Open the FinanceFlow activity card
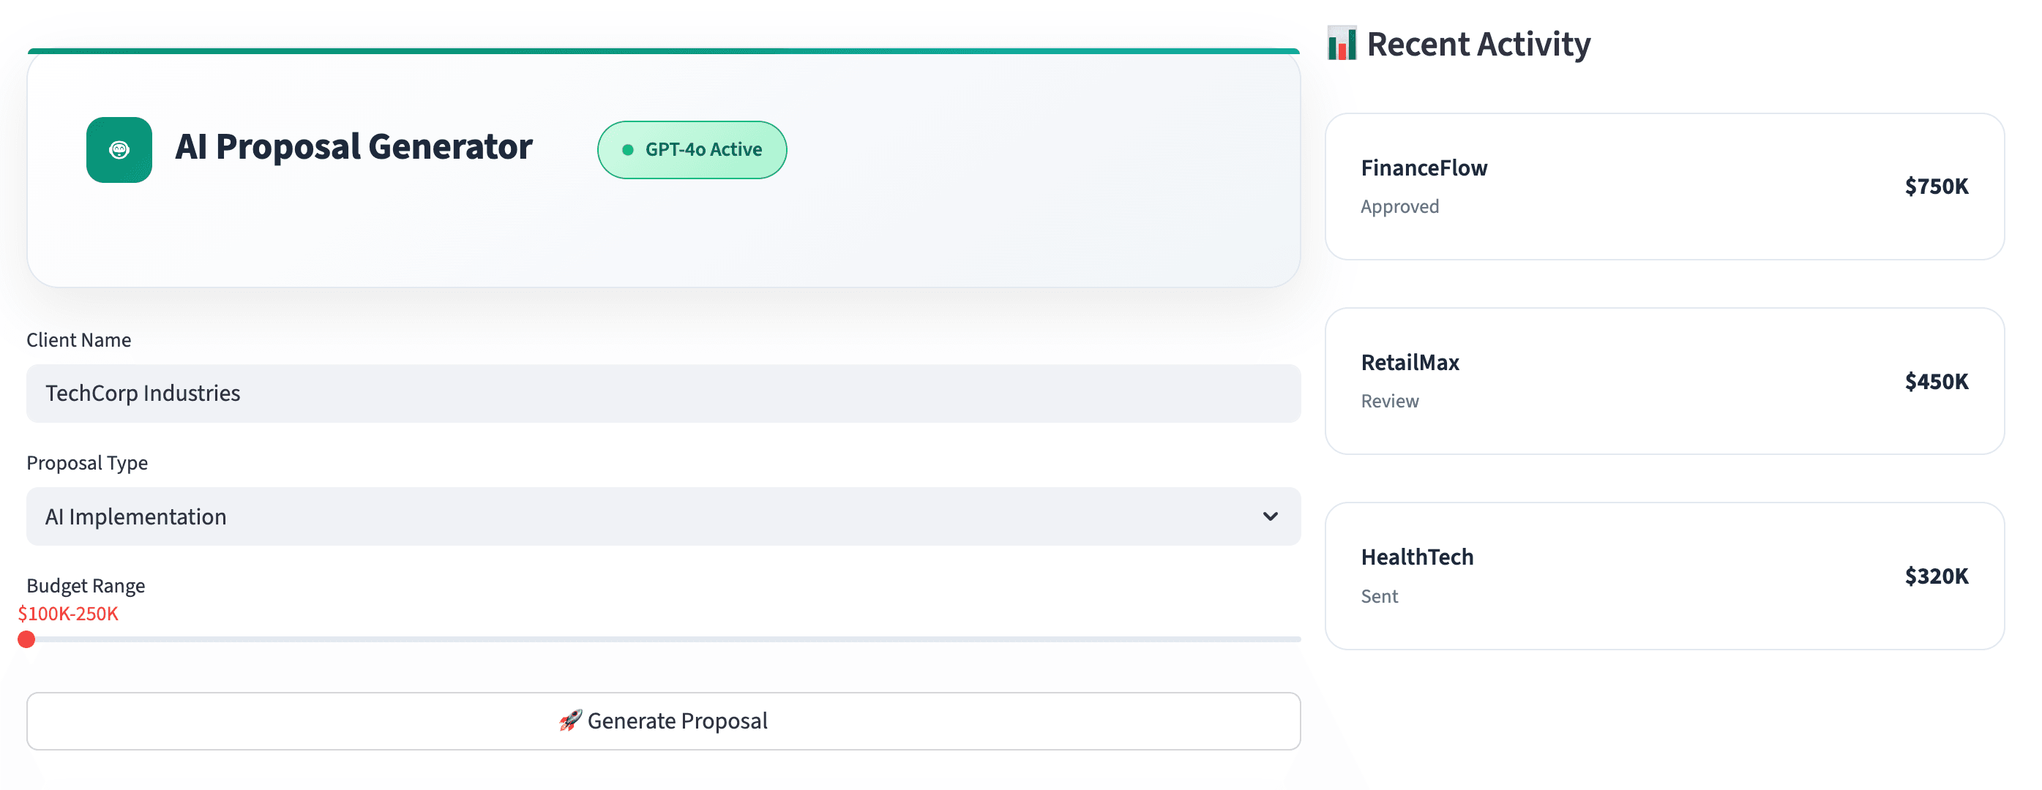Viewport: 2042px width, 790px height. click(1664, 187)
